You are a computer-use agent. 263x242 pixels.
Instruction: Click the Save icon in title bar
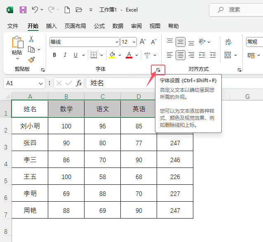23,10
